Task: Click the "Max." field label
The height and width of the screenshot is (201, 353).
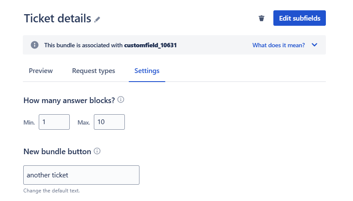Action: 84,122
